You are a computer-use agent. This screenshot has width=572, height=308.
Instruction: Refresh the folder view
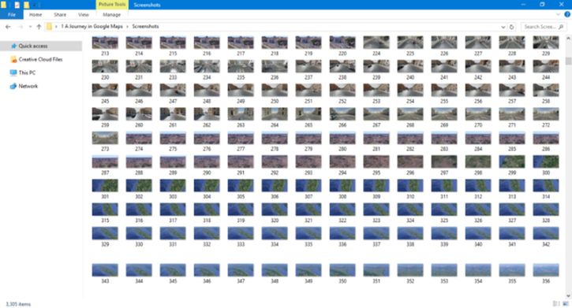511,27
